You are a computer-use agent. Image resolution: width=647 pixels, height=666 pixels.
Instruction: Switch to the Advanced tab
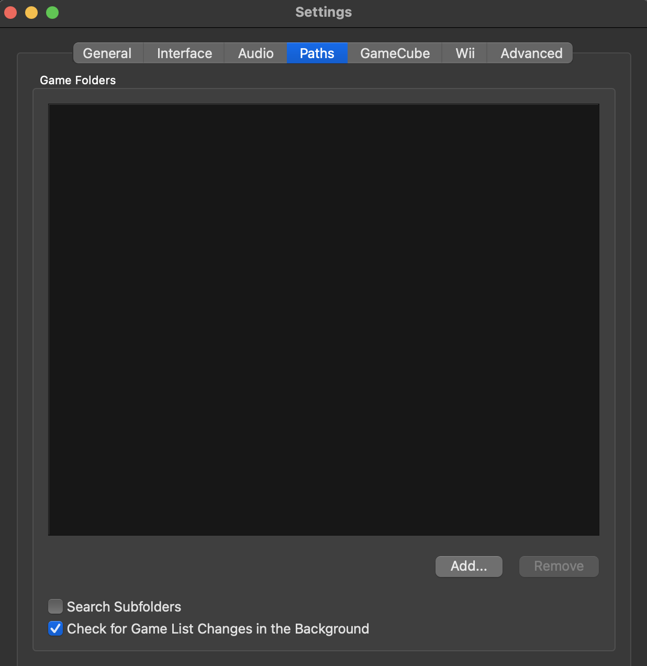pyautogui.click(x=530, y=53)
